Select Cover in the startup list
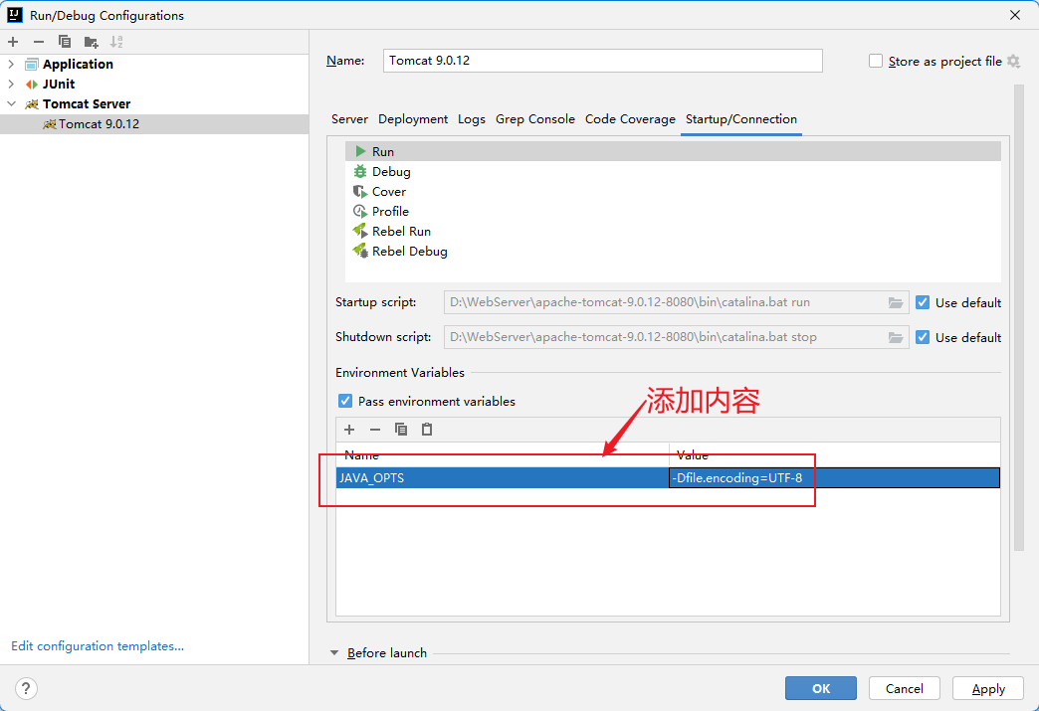This screenshot has height=711, width=1039. (673, 191)
